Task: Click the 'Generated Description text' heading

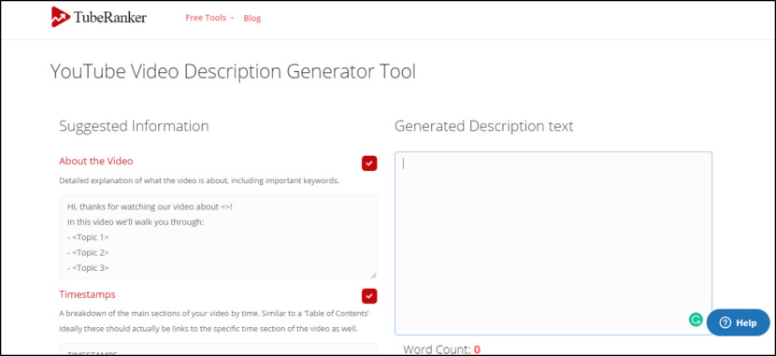Action: coord(484,126)
